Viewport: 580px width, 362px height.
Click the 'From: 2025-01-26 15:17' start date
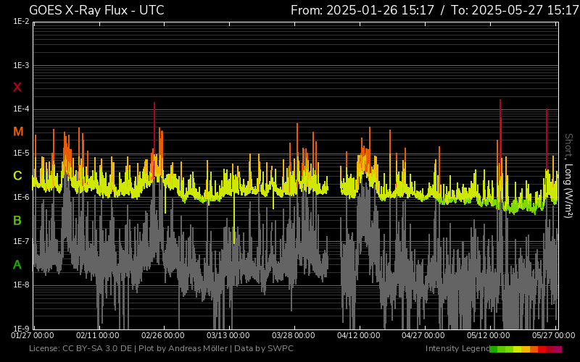[362, 10]
